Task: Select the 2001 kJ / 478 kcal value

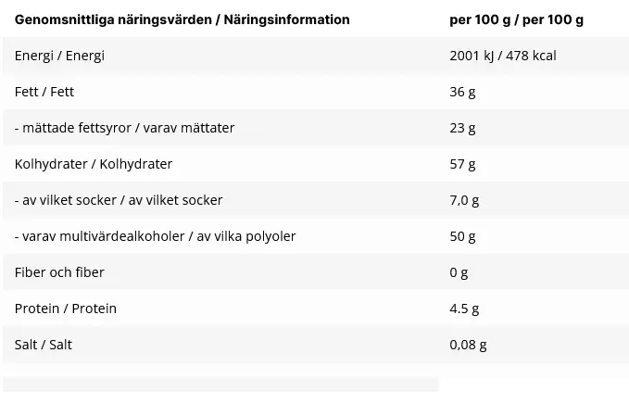Action: (503, 56)
